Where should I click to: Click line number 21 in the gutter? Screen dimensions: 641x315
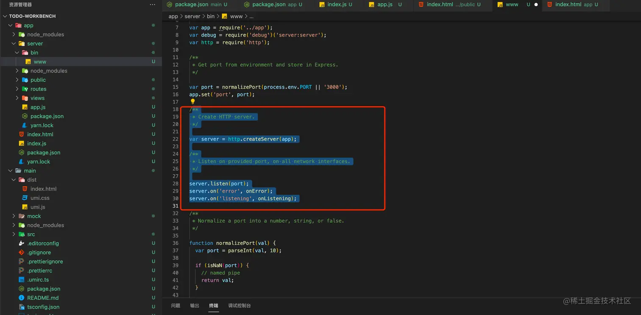[176, 132]
